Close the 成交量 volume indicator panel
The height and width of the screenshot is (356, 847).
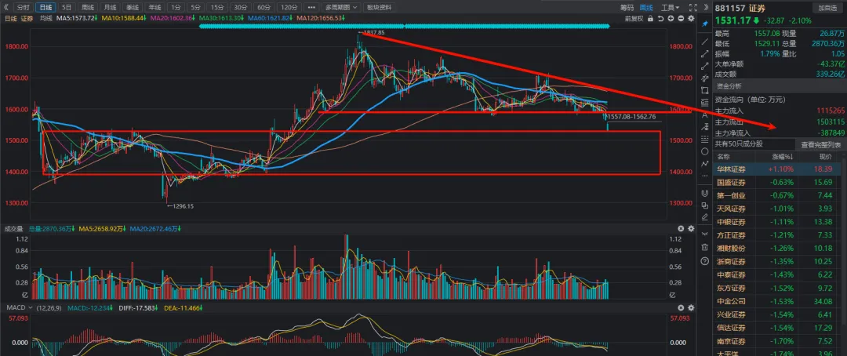(x=682, y=229)
